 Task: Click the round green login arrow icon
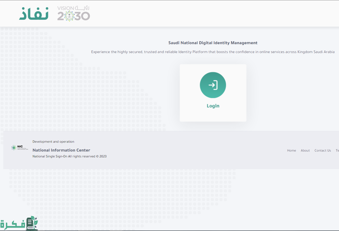click(213, 85)
